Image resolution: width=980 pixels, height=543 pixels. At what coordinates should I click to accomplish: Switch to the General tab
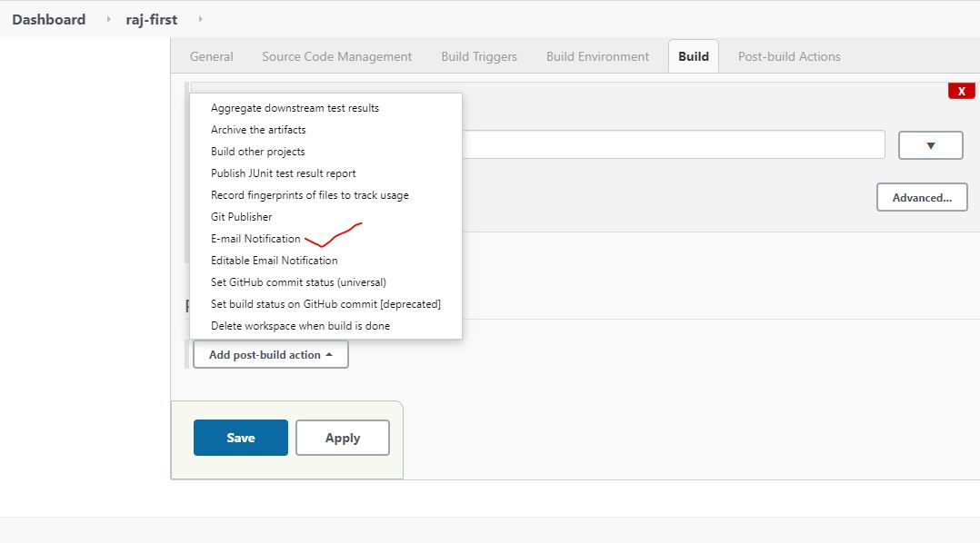[x=211, y=56]
